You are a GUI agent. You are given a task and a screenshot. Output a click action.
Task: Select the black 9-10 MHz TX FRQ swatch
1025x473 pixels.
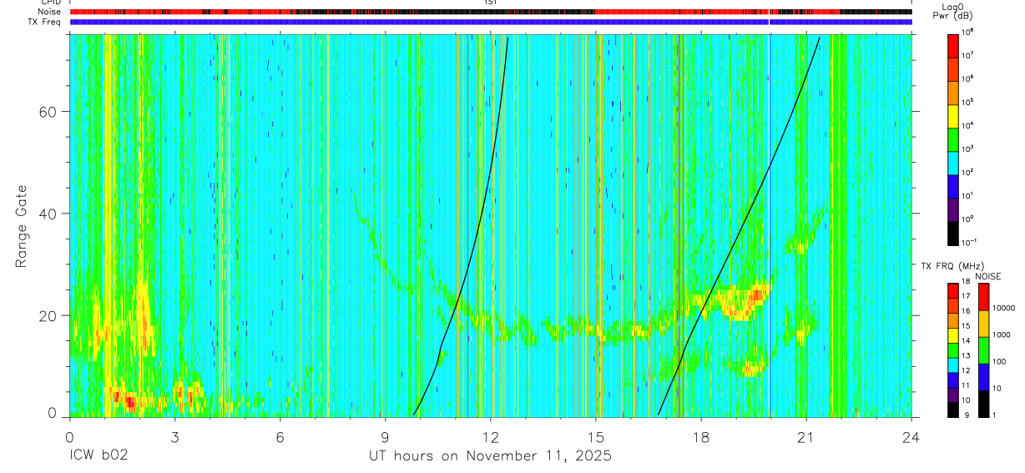click(x=952, y=410)
